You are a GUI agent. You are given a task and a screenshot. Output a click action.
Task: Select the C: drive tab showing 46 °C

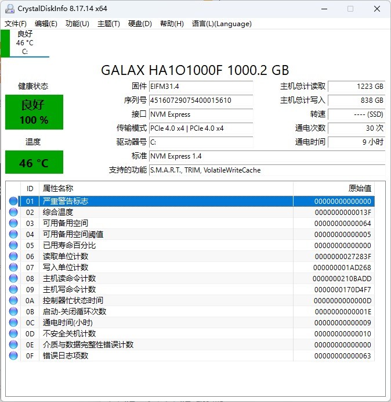25,43
